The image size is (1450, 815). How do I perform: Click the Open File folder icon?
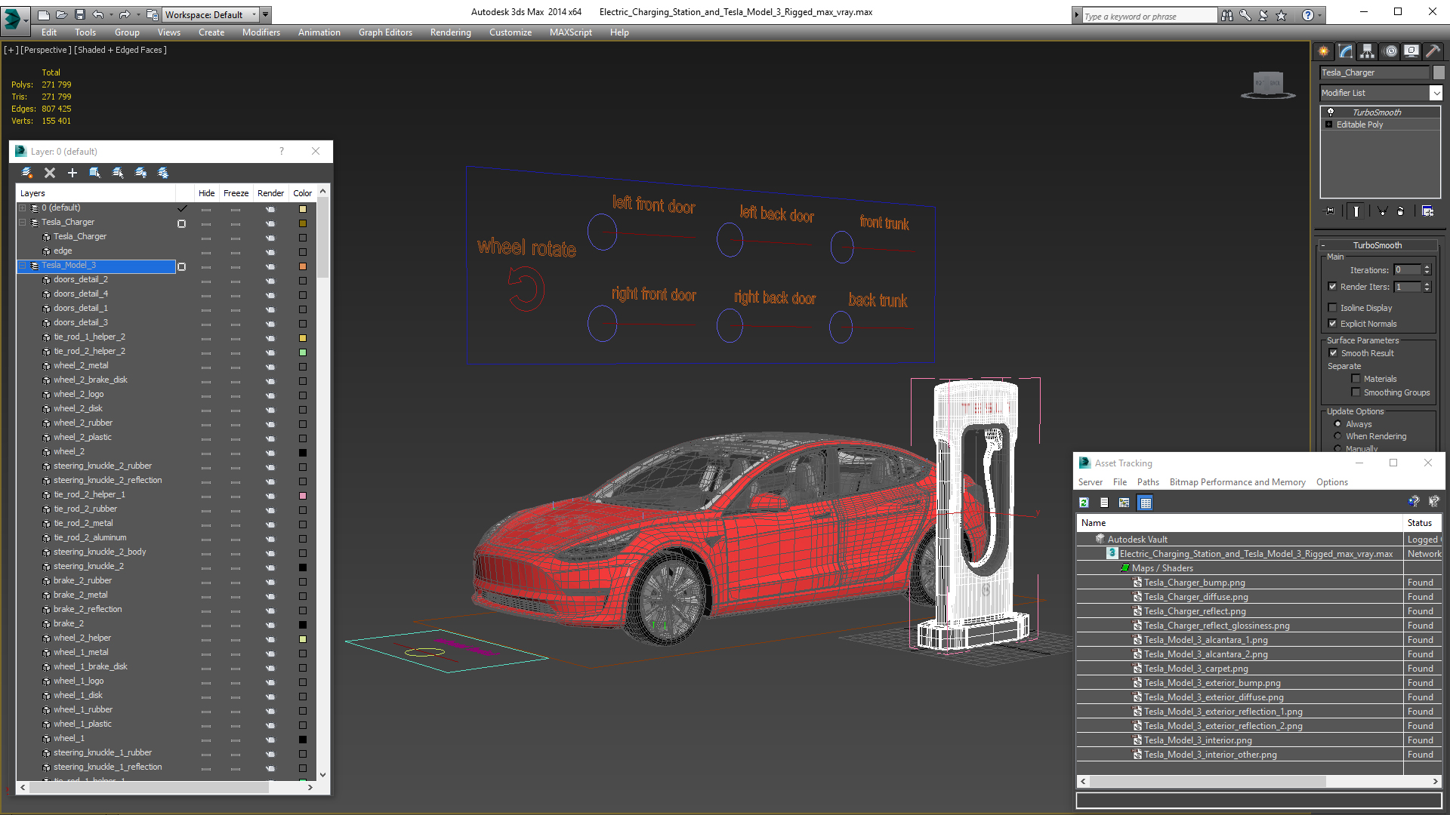click(x=62, y=14)
